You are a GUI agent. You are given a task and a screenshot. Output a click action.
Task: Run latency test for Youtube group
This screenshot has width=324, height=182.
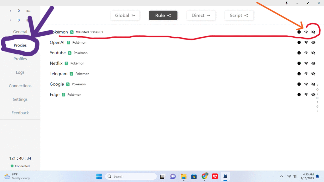click(x=306, y=53)
